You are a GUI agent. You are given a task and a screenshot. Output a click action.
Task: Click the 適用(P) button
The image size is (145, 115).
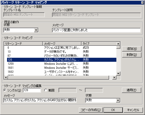(131, 90)
